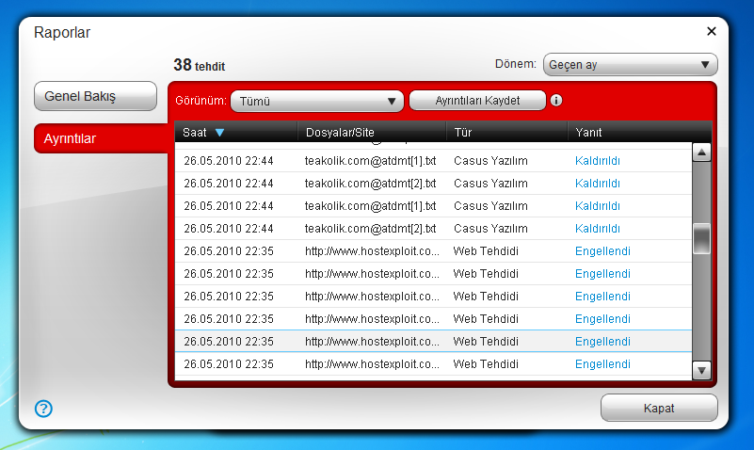Click the Ayrıntıları Kaydet button

click(x=477, y=101)
